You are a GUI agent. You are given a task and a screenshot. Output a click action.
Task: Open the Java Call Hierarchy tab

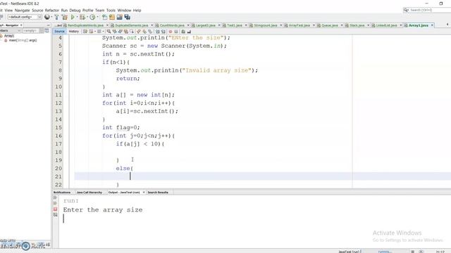89,192
